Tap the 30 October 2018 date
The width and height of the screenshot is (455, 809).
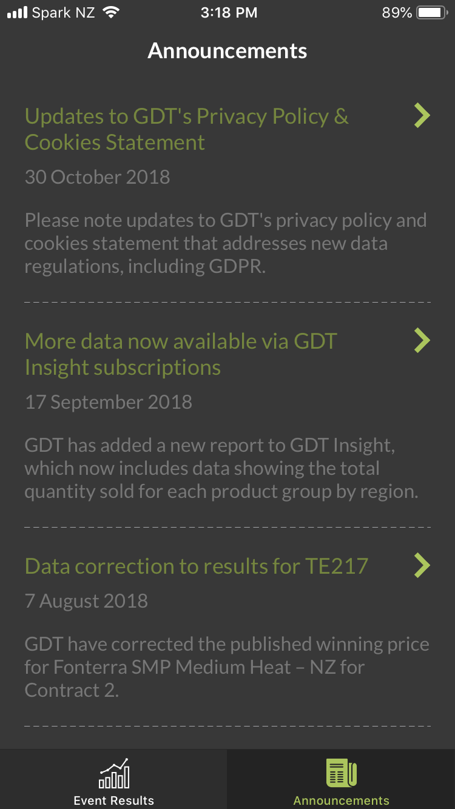pos(97,177)
